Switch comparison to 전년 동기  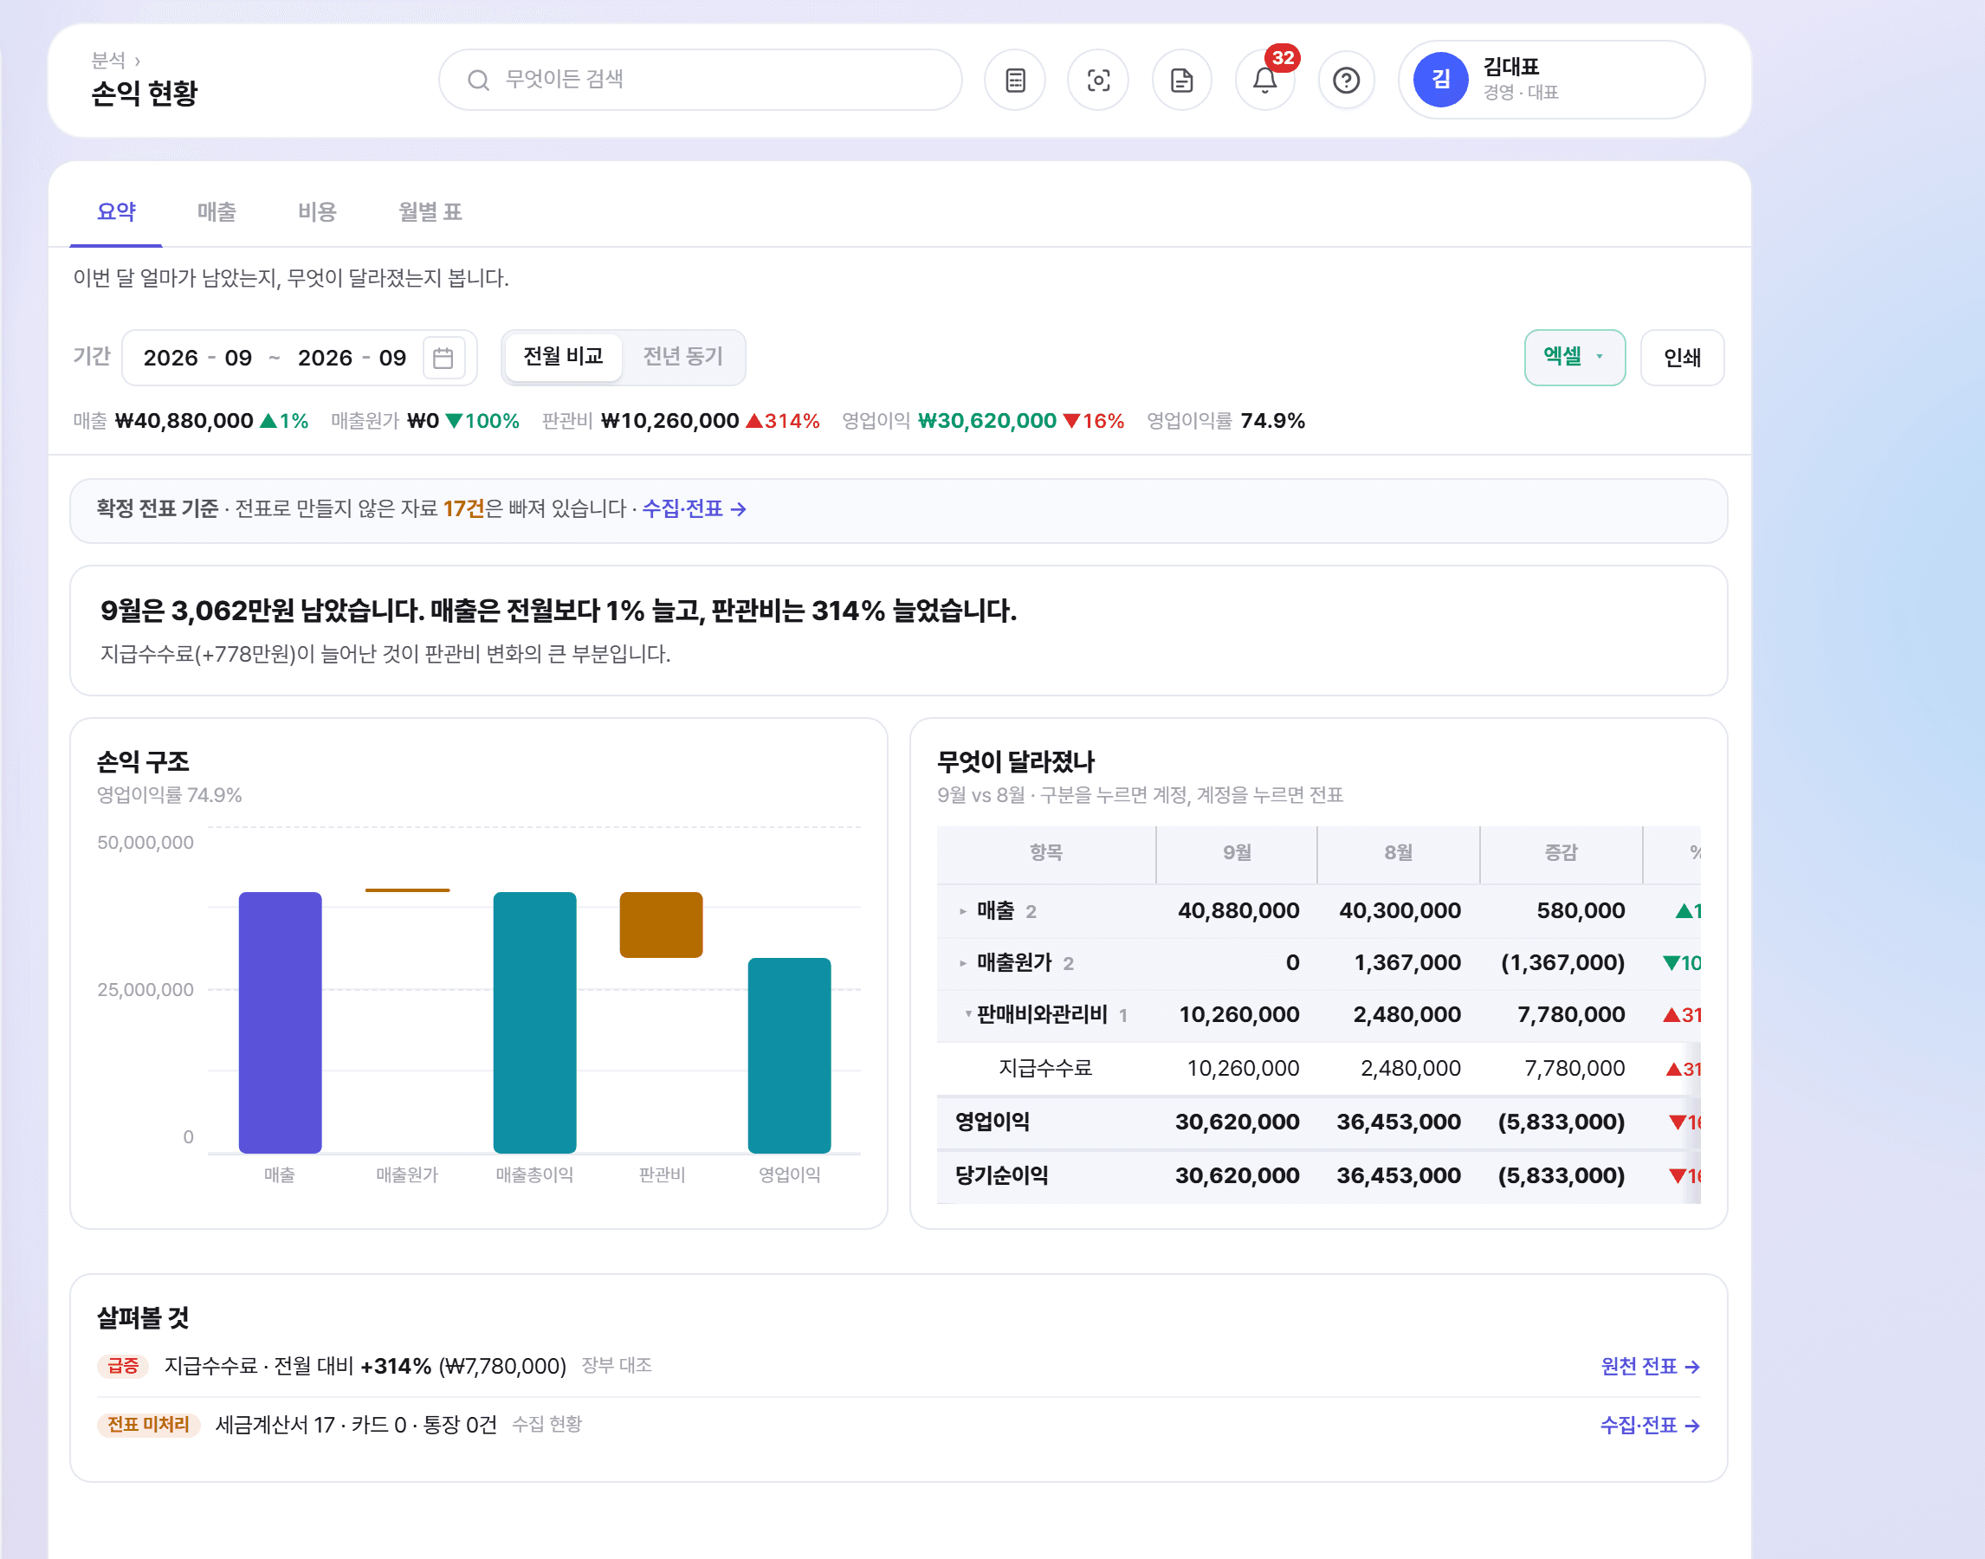(682, 357)
